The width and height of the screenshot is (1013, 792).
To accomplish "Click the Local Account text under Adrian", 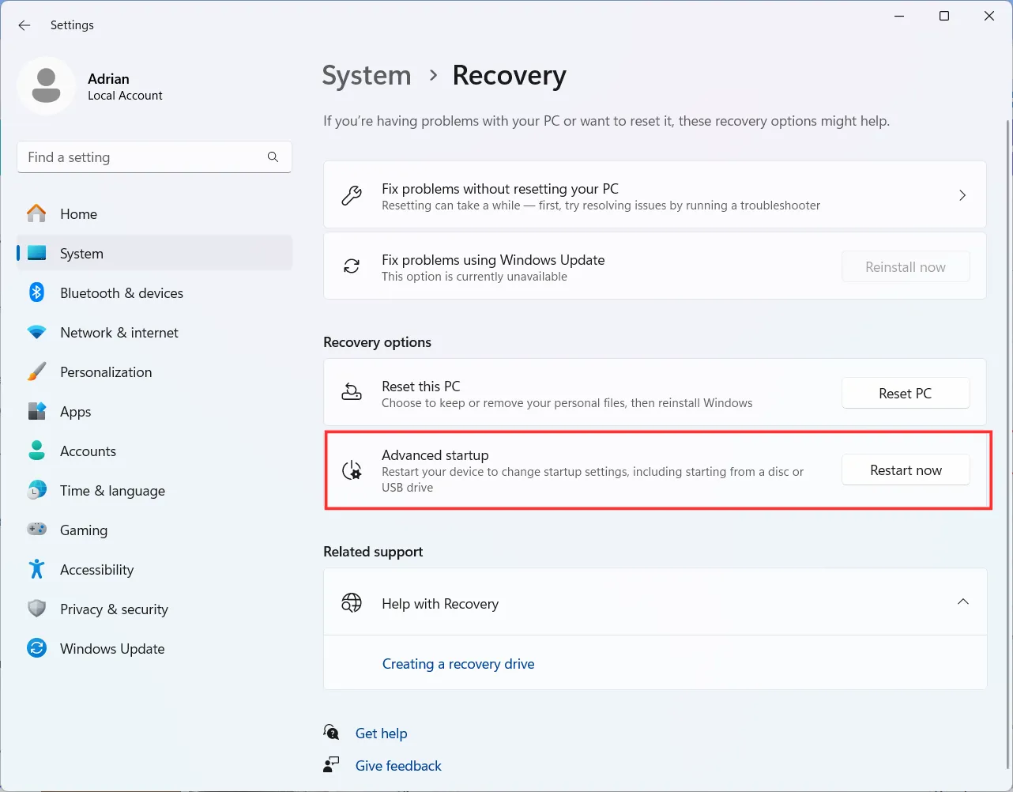I will tap(125, 96).
